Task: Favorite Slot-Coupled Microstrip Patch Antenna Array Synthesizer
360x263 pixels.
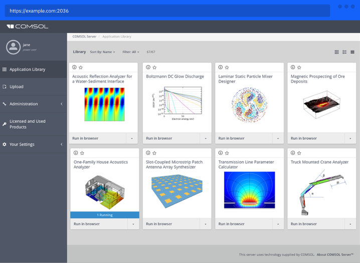Action: pos(154,153)
